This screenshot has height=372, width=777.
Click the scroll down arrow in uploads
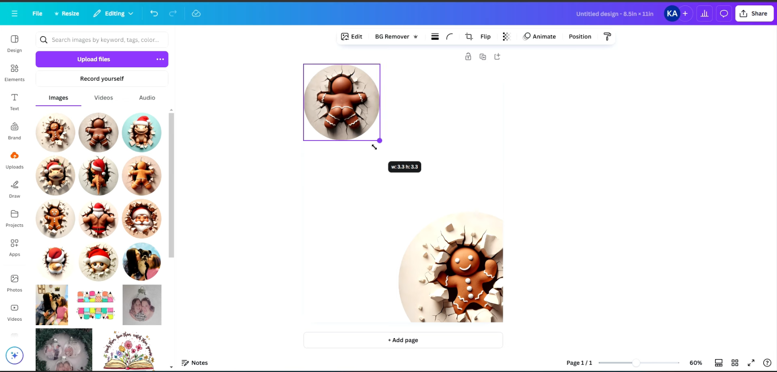[171, 367]
